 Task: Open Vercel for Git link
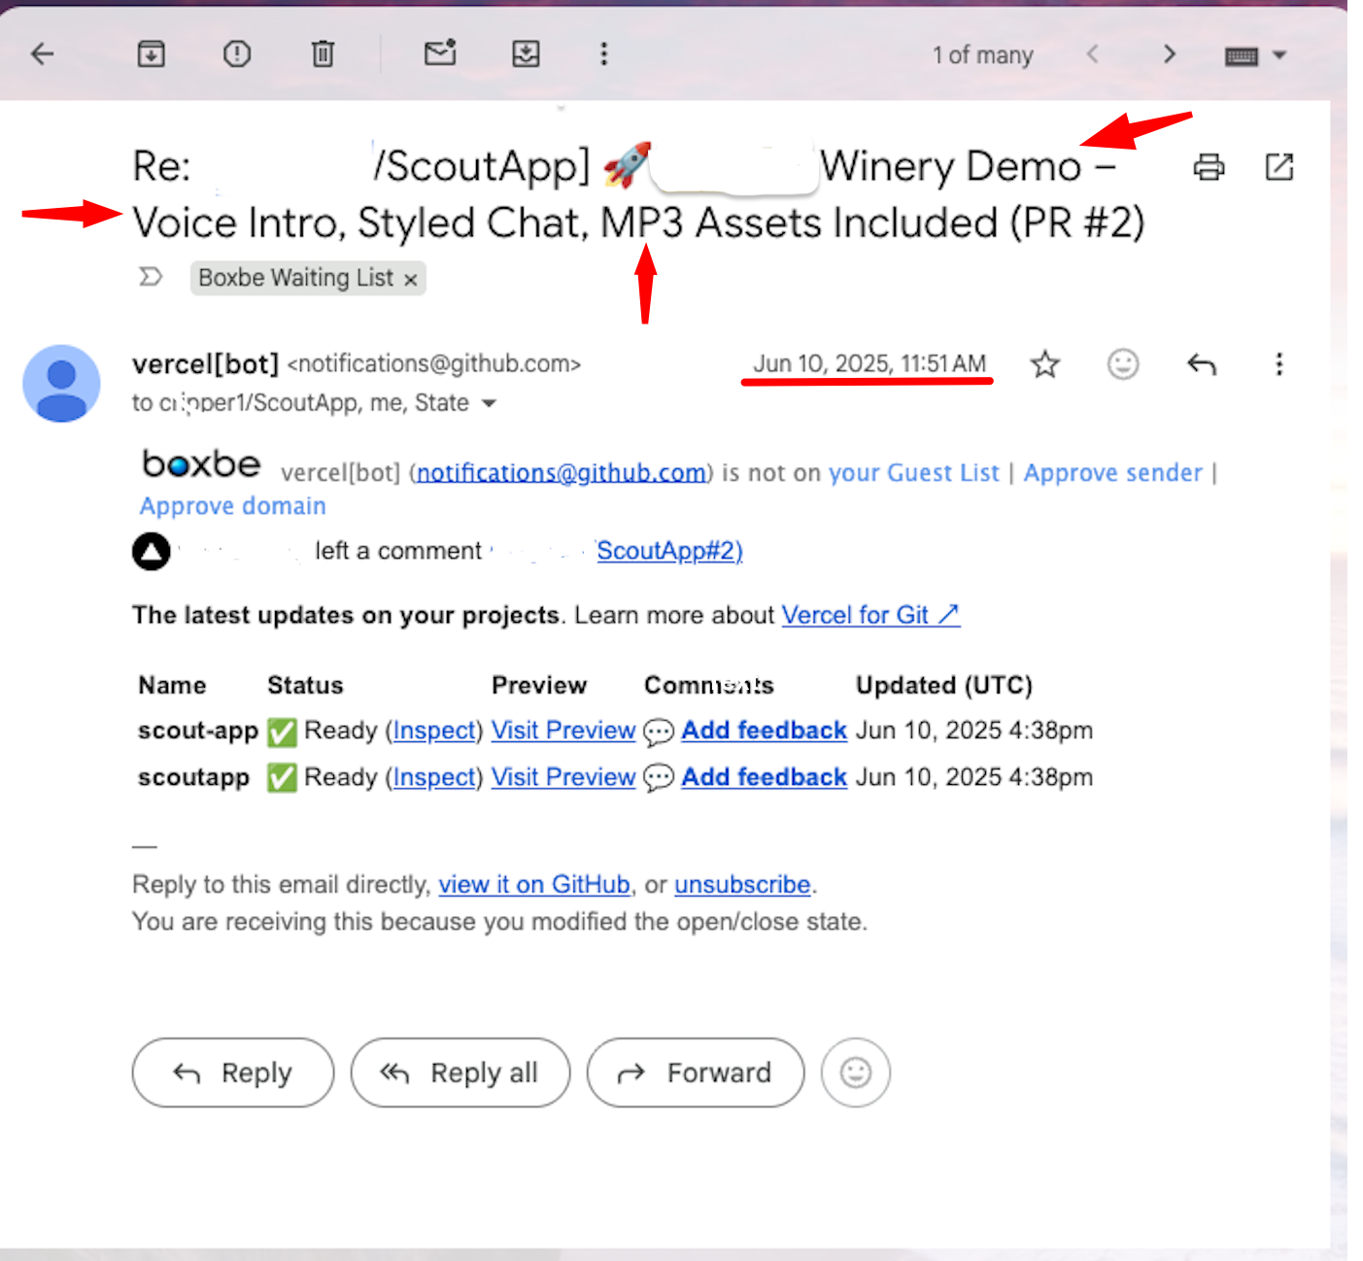(x=870, y=615)
